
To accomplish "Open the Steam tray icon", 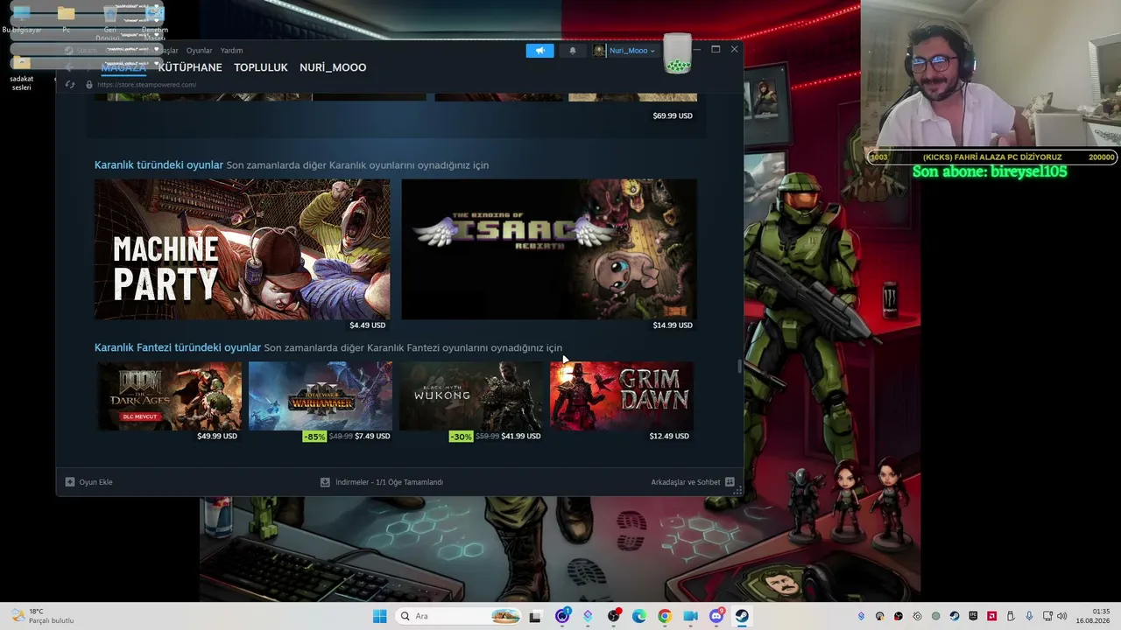I will click(x=955, y=616).
